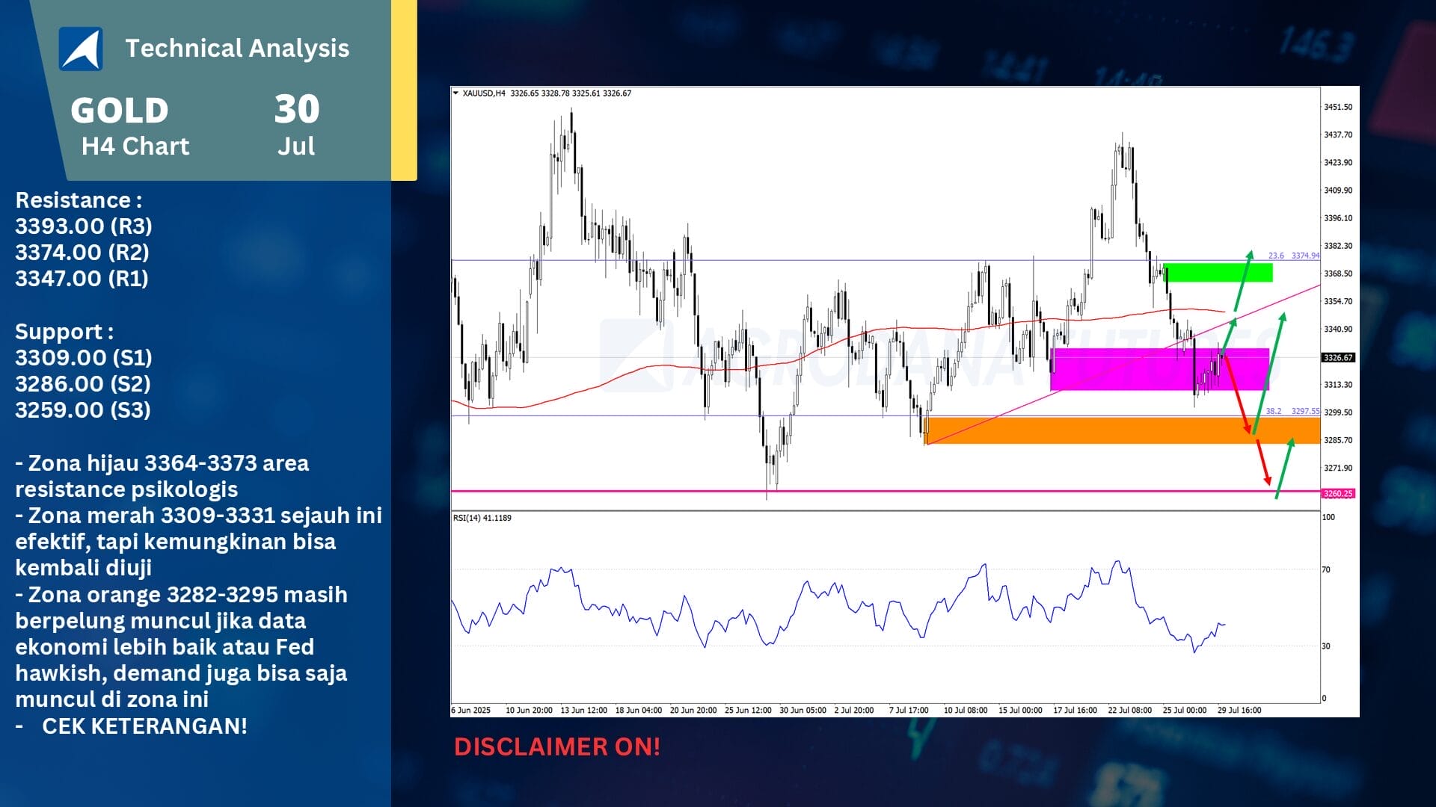Click the green arrow rising from the pink line

pos(1284,469)
